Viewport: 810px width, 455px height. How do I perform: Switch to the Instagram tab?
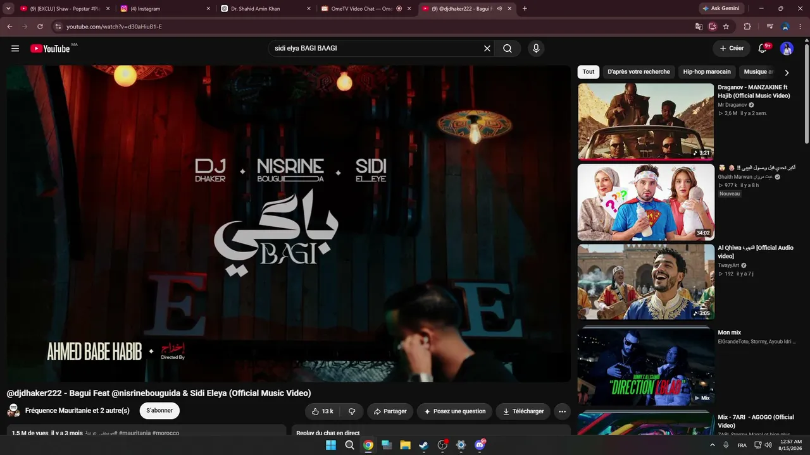point(166,9)
